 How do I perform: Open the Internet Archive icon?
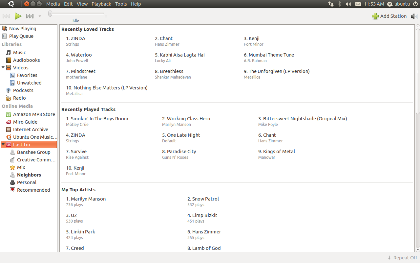pyautogui.click(x=9, y=130)
